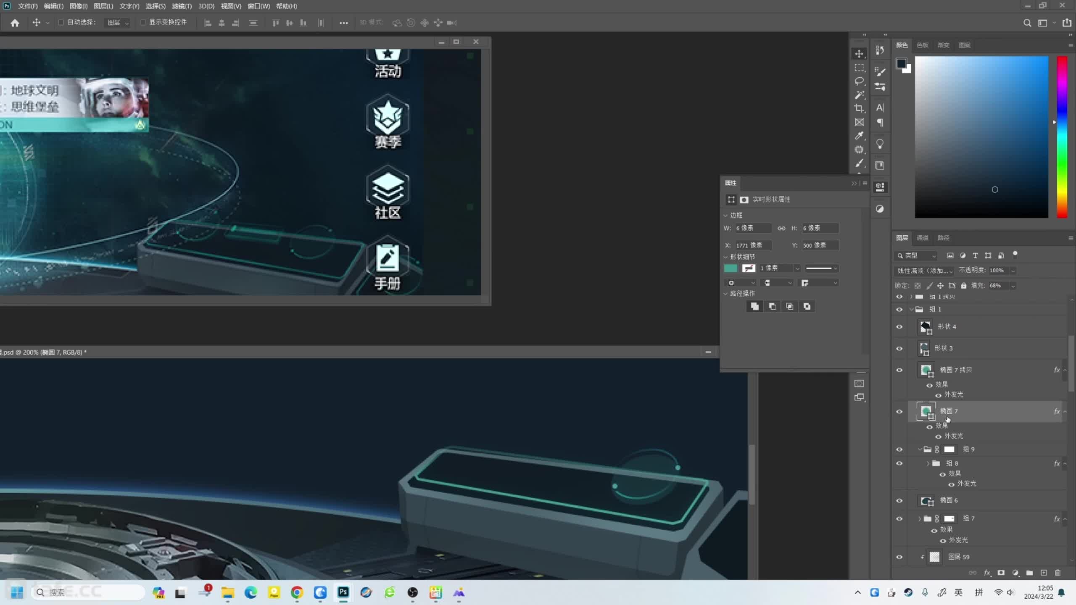Open the 不透明度 opacity dropdown arrow

tap(1013, 271)
